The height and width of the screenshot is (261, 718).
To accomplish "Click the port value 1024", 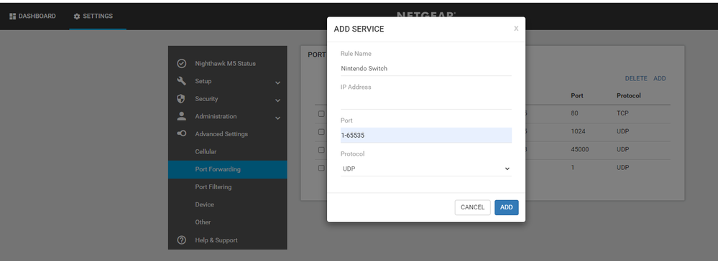I will (578, 131).
